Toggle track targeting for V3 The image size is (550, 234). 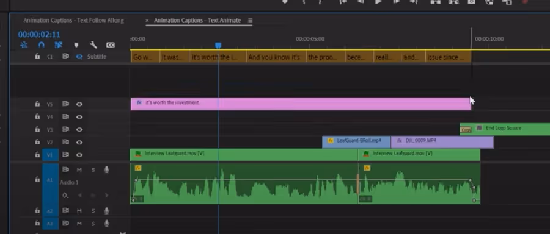pos(50,129)
